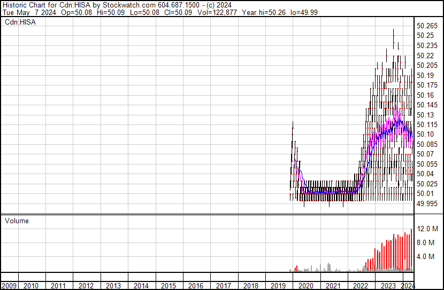Image resolution: width=444 pixels, height=290 pixels.
Task: Select the 2023 year marker on timeline
Action: pos(387,286)
